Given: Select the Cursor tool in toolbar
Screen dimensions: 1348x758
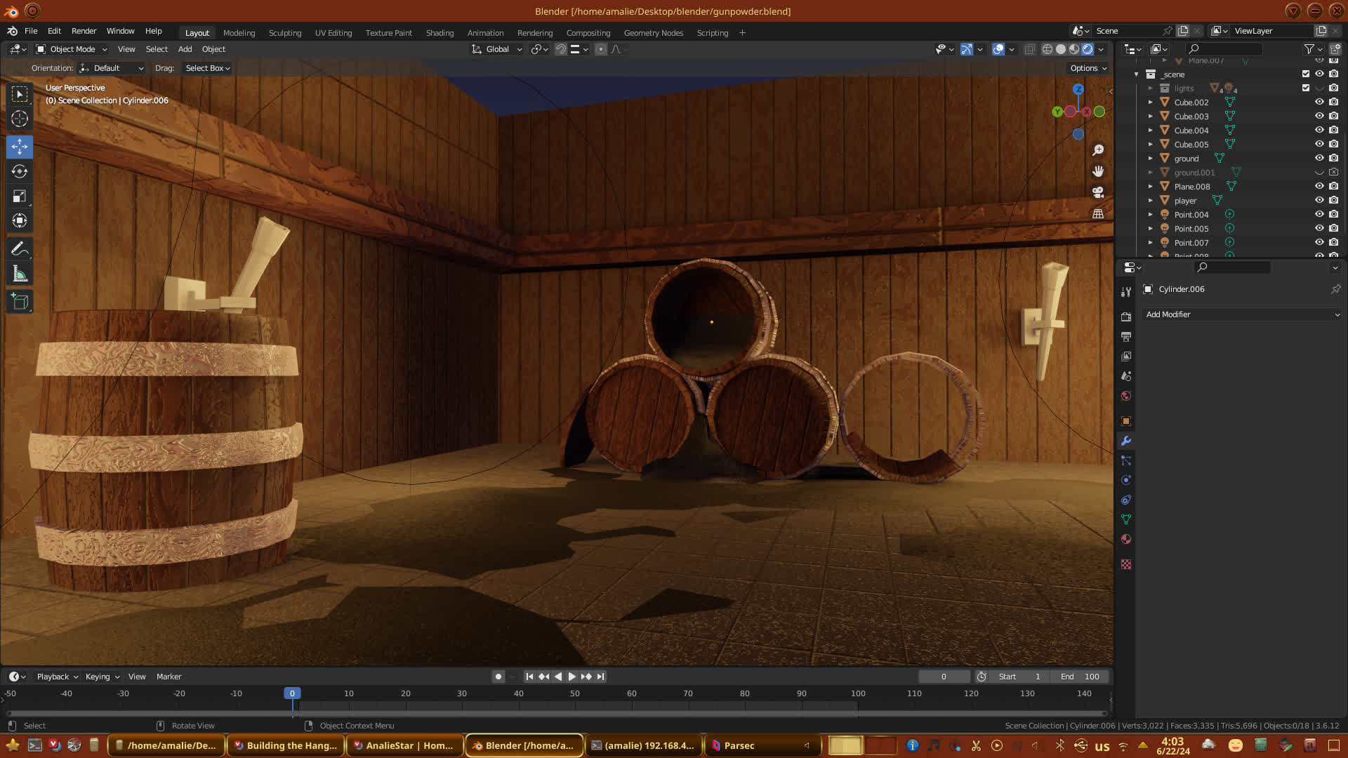Looking at the screenshot, I should [x=20, y=119].
